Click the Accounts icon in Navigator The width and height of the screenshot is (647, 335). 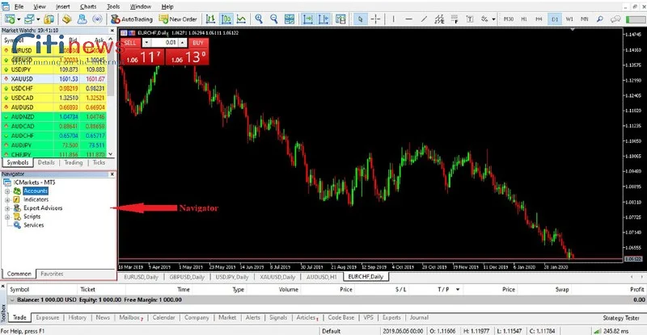17,191
